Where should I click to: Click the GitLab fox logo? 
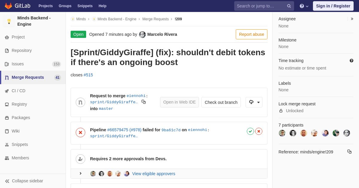(x=8, y=6)
